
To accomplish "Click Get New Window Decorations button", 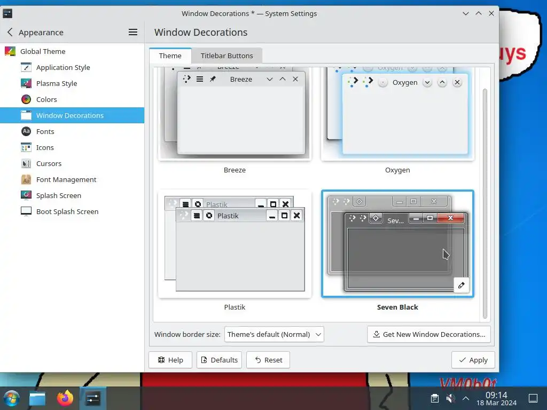I will click(429, 334).
